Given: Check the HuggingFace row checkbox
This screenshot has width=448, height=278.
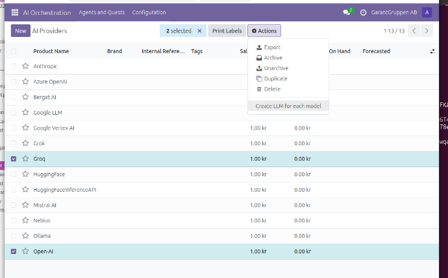Looking at the screenshot, I should tap(14, 174).
